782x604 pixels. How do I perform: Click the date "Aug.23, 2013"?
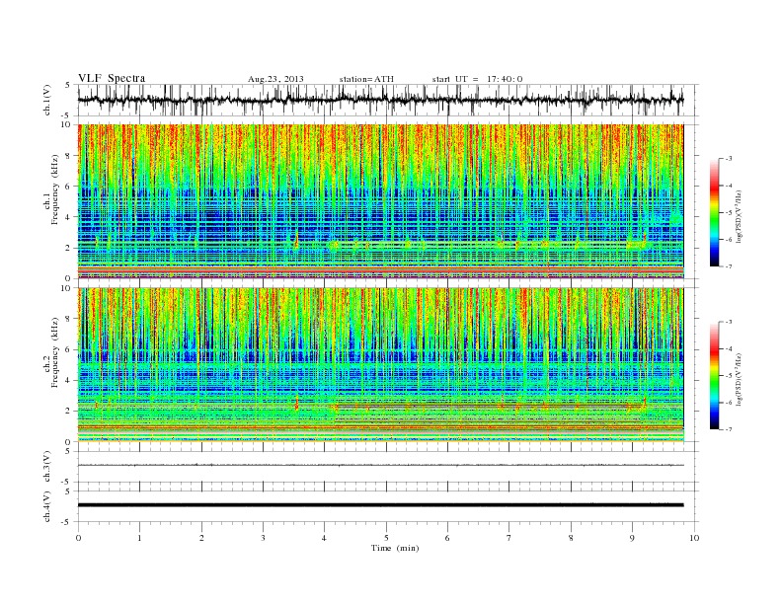(x=275, y=79)
